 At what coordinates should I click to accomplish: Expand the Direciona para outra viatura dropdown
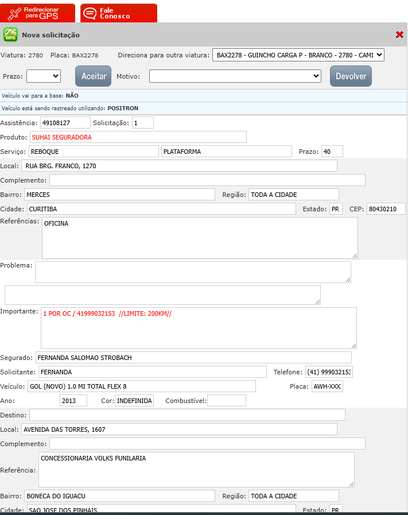298,55
